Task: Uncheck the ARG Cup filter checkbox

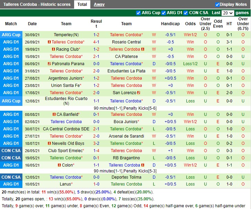Action: pyautogui.click(x=139, y=13)
